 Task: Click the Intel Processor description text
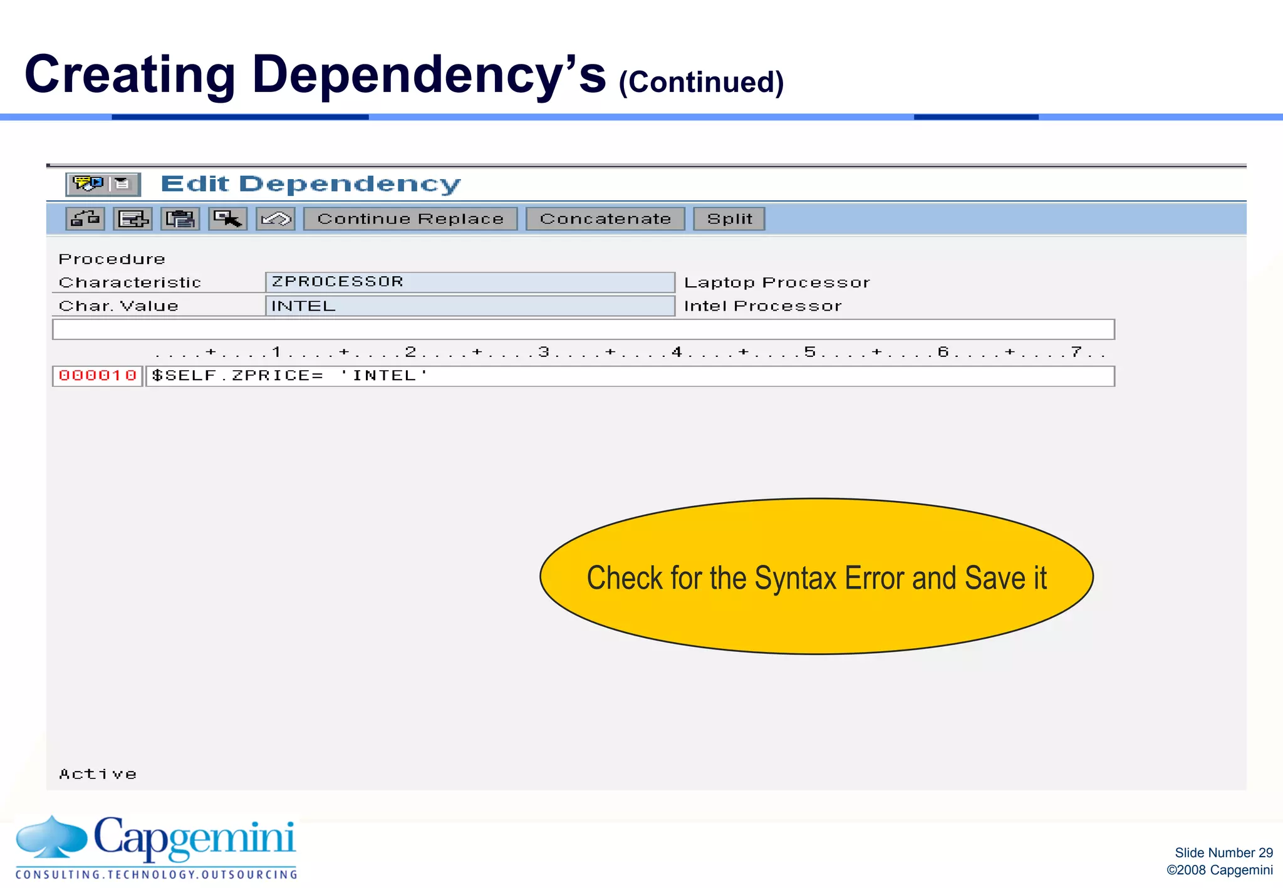pos(763,306)
